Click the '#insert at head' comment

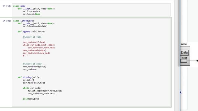click(32, 64)
